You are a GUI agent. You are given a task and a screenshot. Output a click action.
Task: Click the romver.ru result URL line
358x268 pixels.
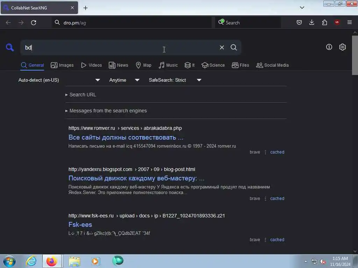(x=125, y=128)
